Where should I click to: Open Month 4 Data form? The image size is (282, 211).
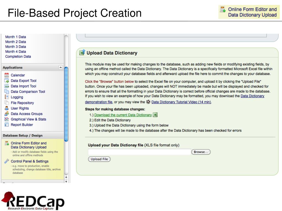point(16,51)
